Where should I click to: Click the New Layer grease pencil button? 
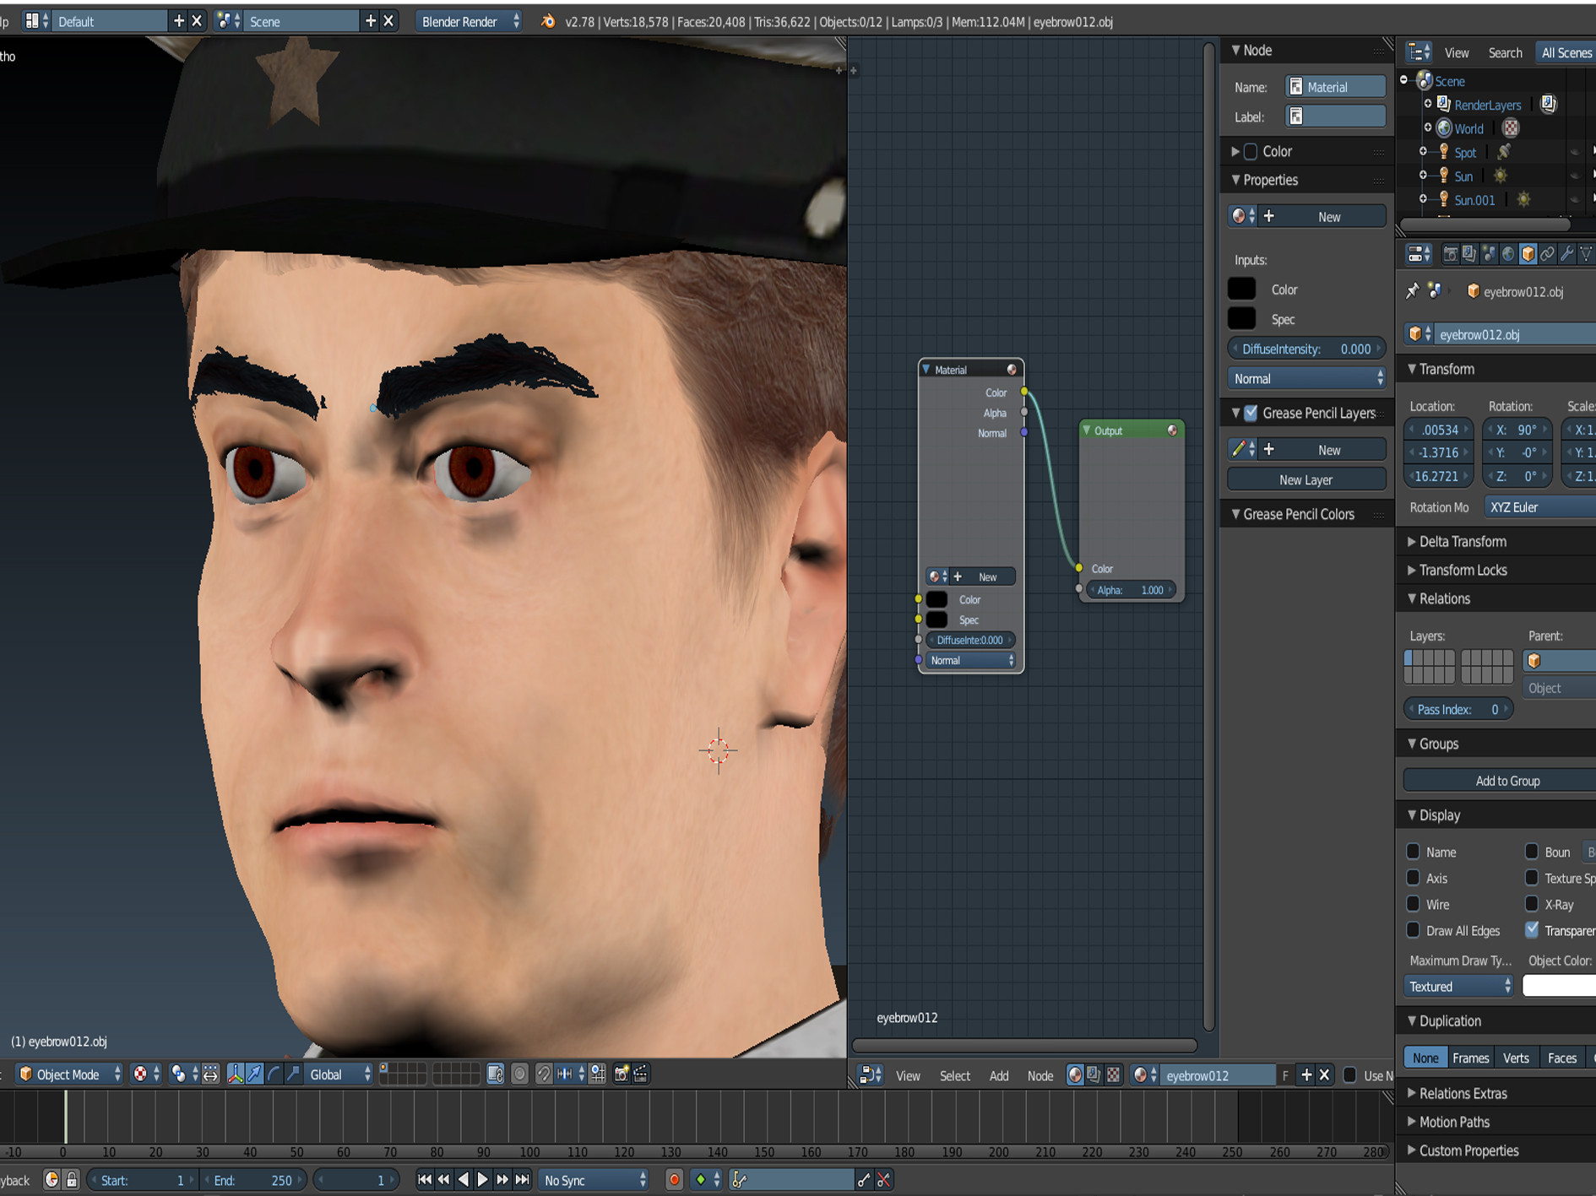[1306, 479]
